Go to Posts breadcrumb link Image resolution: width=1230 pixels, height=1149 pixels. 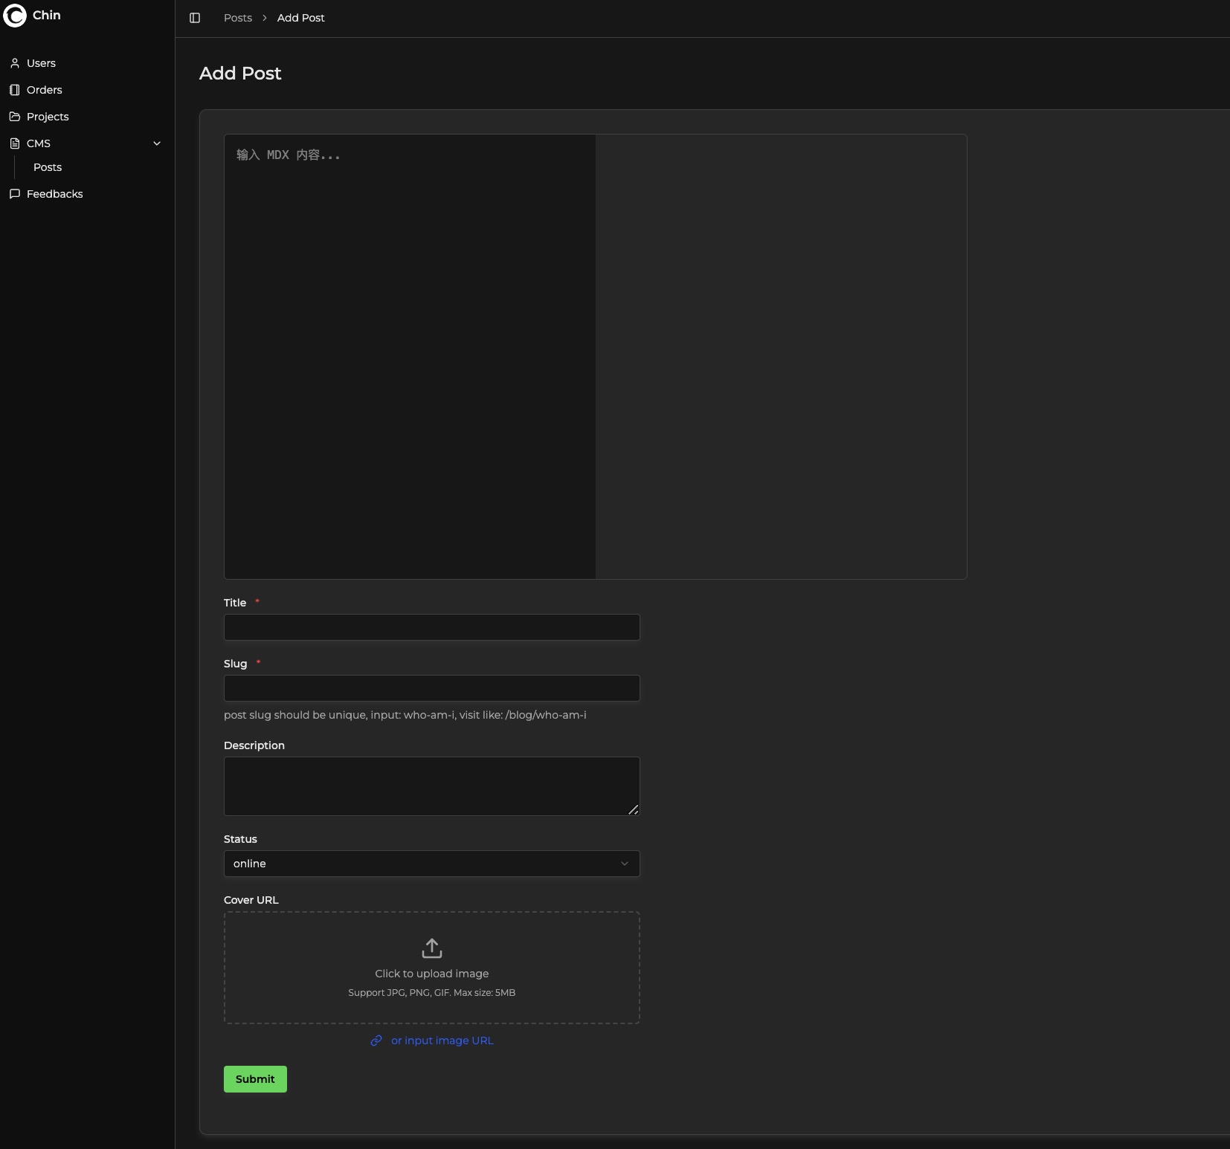coord(238,18)
